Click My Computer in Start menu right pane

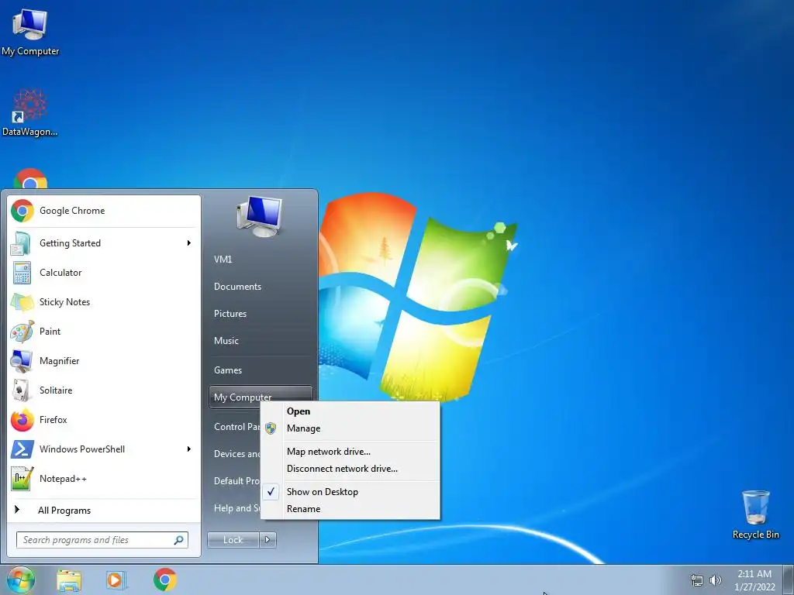point(261,397)
